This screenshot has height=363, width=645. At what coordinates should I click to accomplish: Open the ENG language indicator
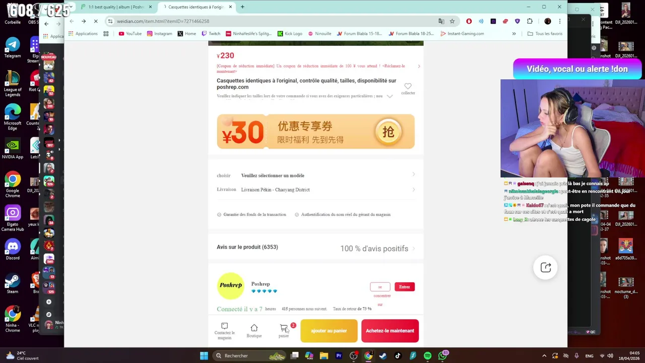click(x=589, y=356)
